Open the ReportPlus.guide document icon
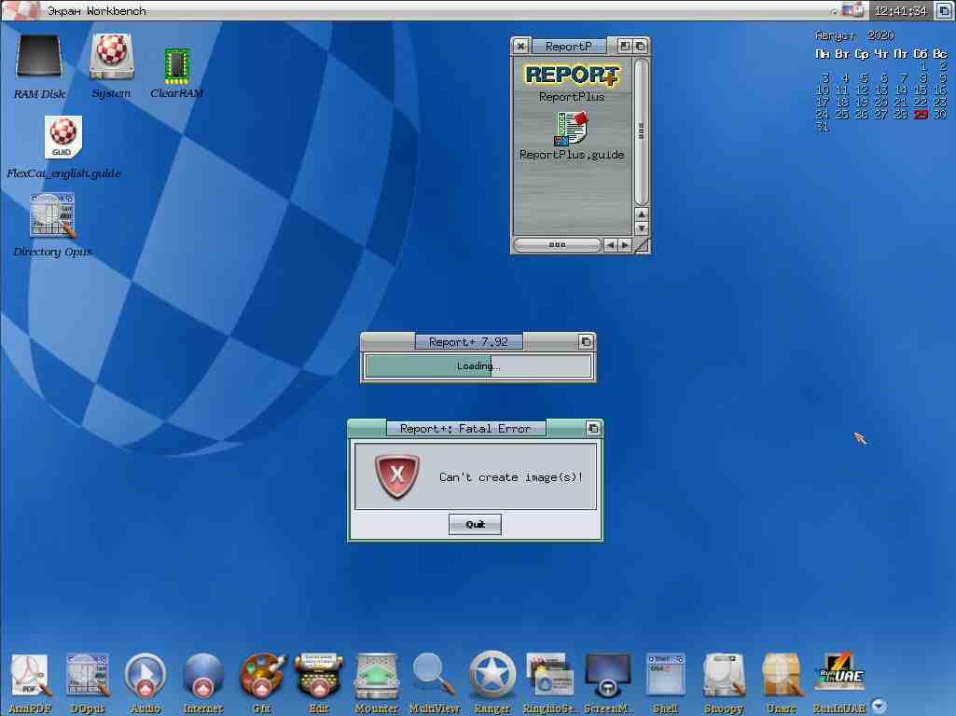The width and height of the screenshot is (956, 716). [571, 129]
